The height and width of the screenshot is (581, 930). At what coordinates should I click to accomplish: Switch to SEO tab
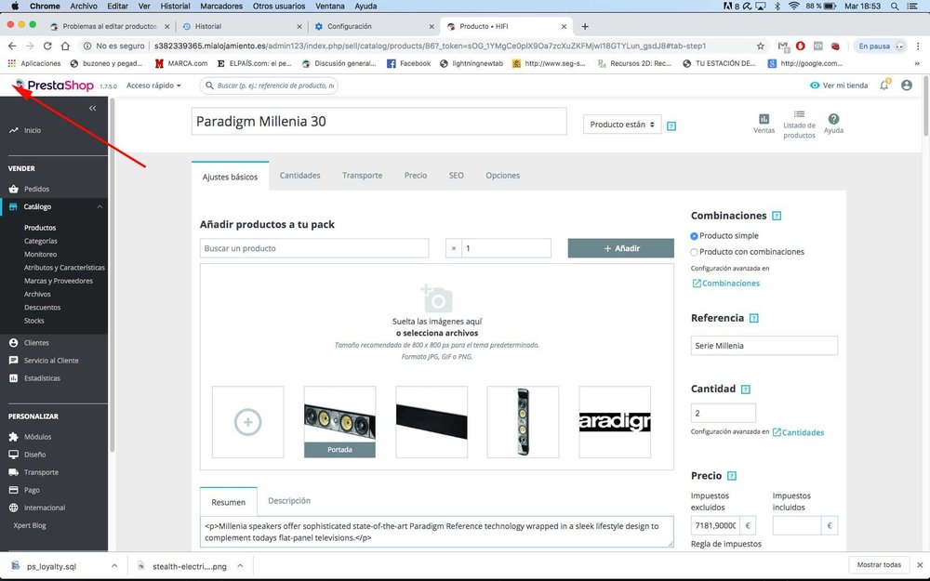tap(456, 176)
